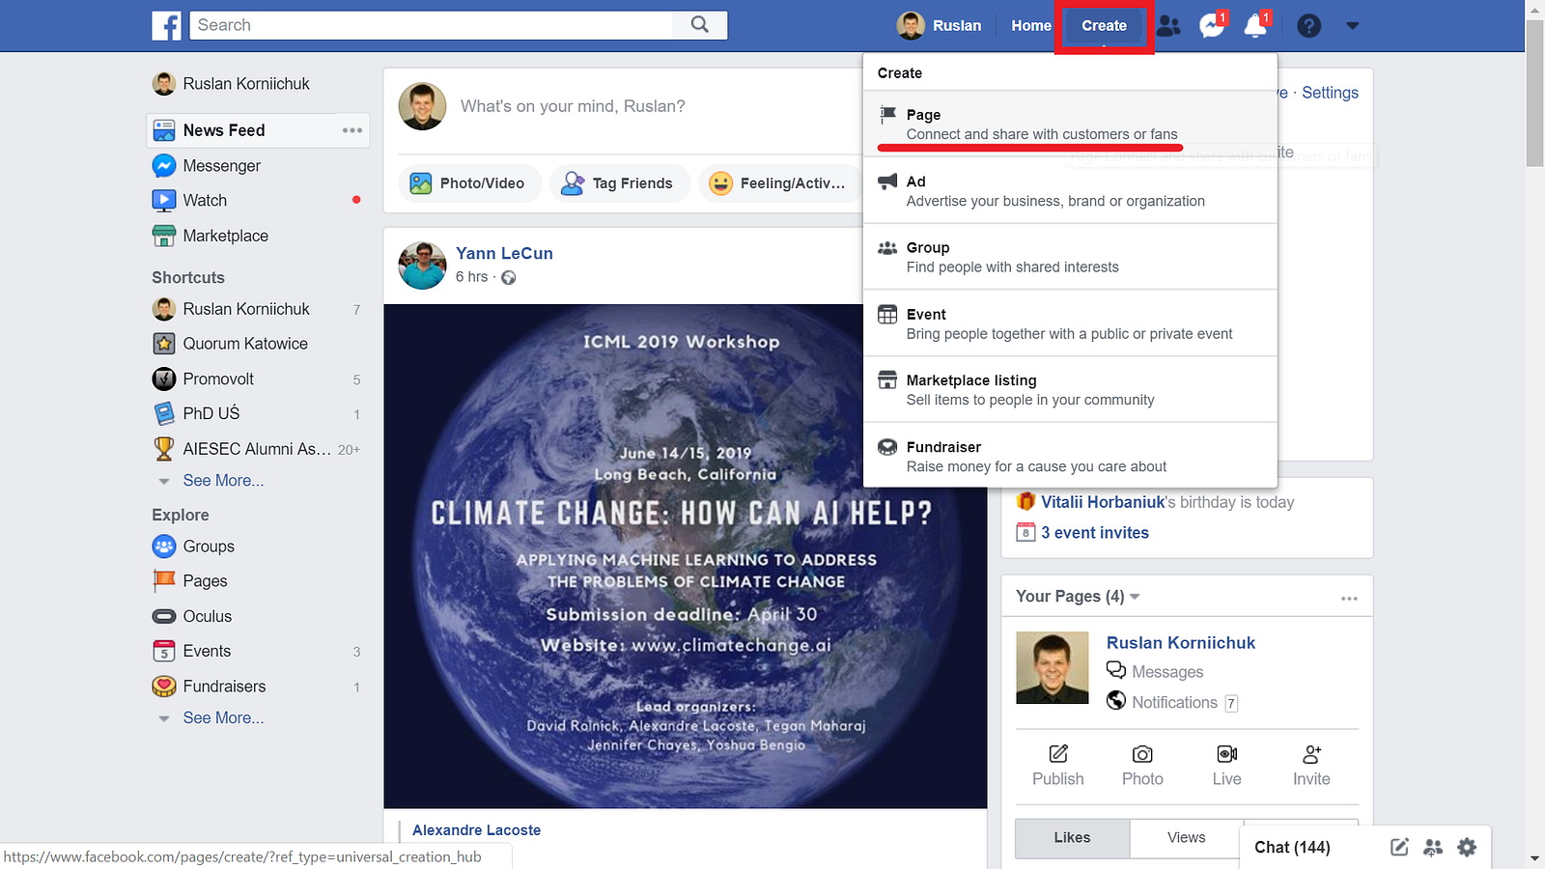
Task: Open the account dropdown arrow in top bar
Action: (x=1352, y=26)
